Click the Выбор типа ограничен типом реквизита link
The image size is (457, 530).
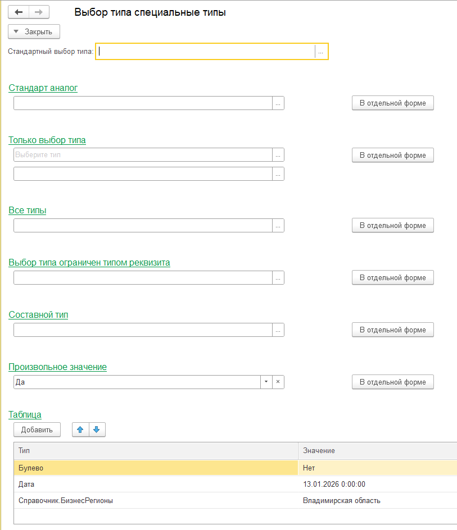click(89, 263)
